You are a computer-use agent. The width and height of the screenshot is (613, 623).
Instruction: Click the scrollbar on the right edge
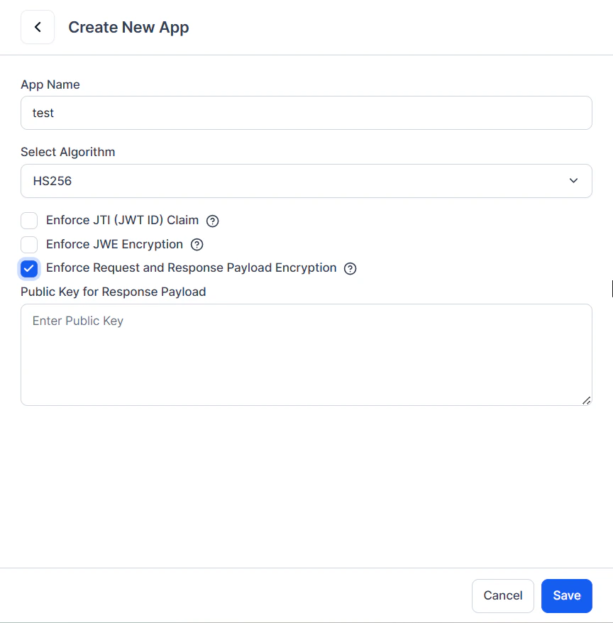coord(611,288)
